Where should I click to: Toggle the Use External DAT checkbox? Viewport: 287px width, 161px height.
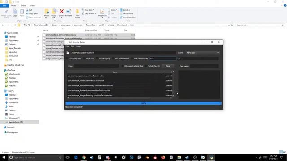click(132, 59)
